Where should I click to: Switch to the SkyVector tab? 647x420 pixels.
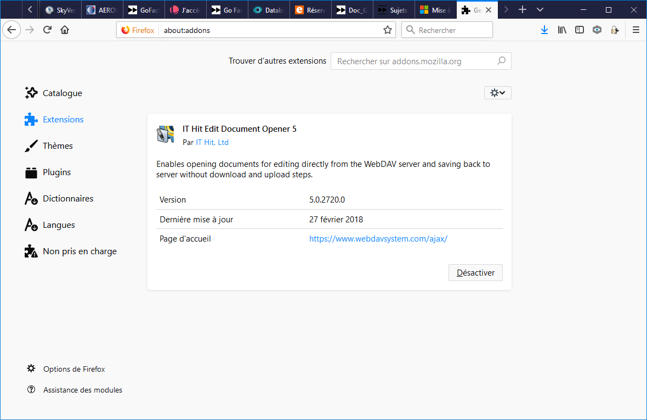point(61,10)
